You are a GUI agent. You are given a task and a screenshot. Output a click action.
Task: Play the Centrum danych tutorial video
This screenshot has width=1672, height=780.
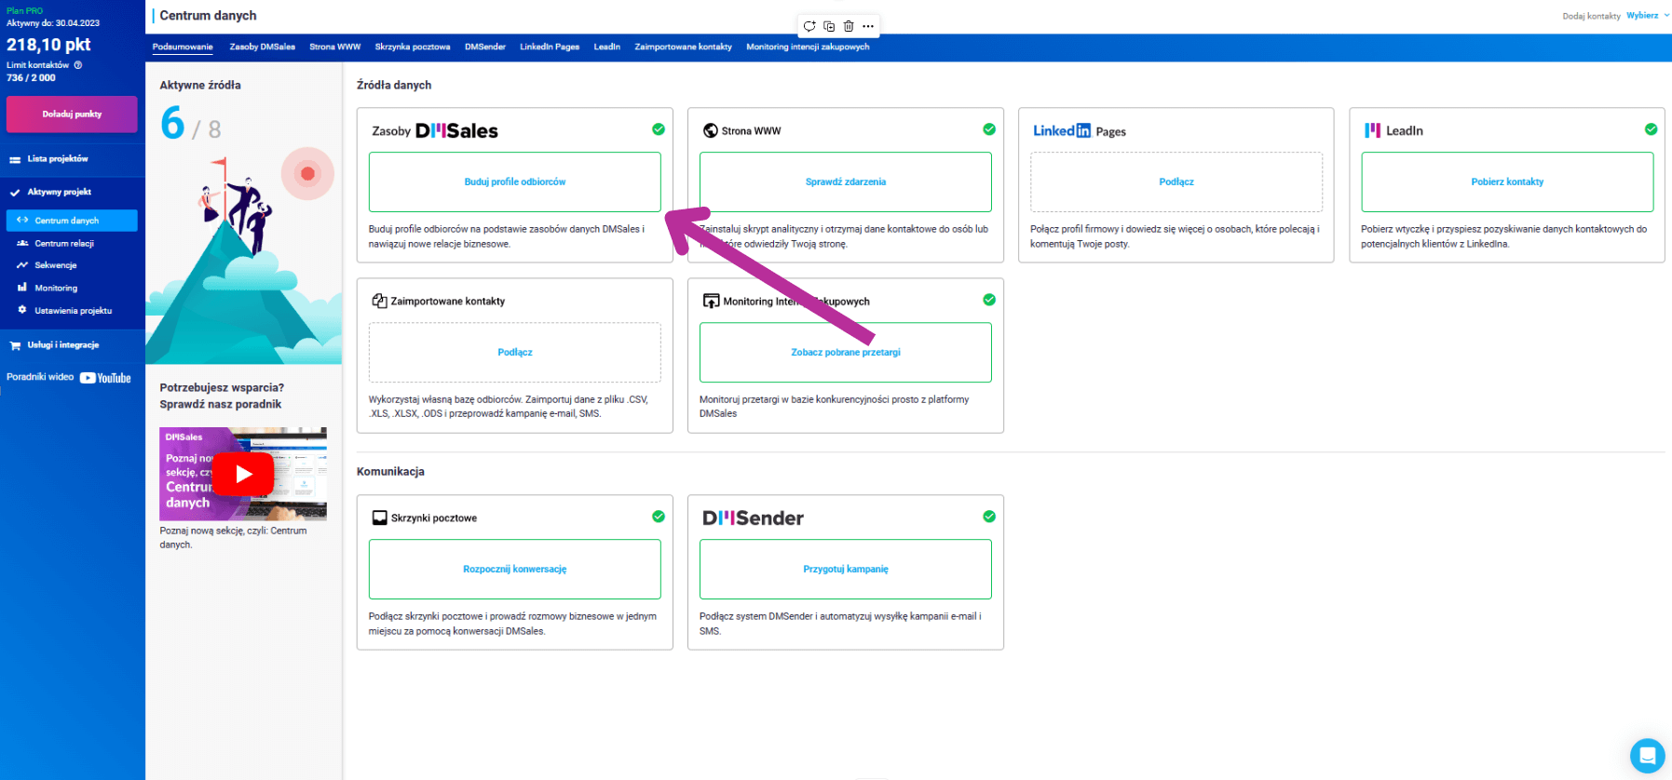pos(243,474)
